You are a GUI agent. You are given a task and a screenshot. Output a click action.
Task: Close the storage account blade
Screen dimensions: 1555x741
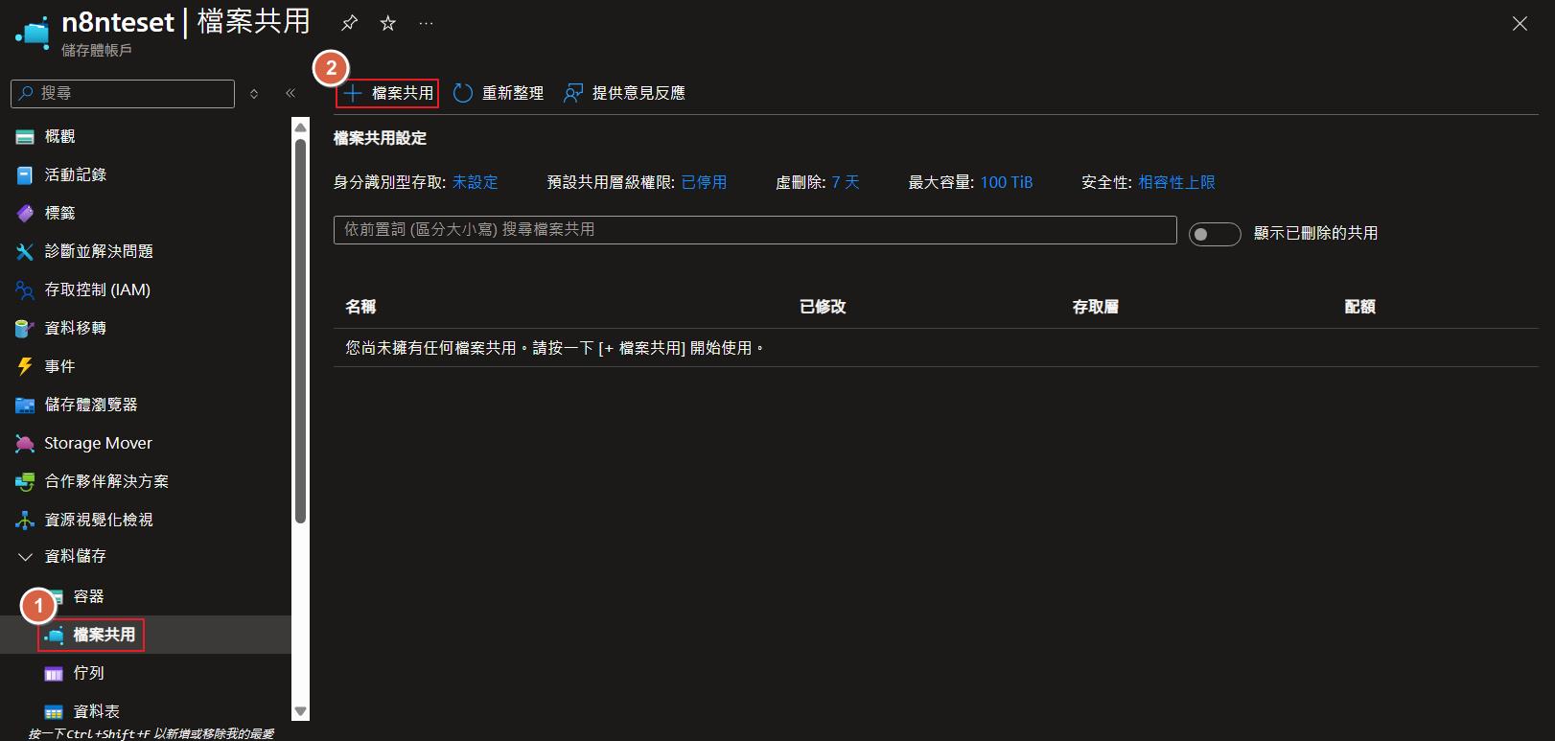[x=1520, y=23]
